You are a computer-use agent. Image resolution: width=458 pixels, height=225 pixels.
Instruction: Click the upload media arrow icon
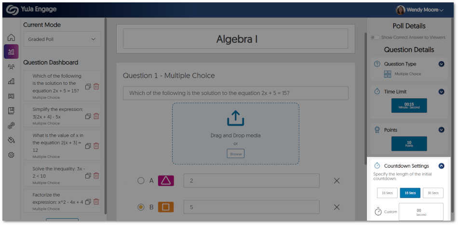point(236,119)
